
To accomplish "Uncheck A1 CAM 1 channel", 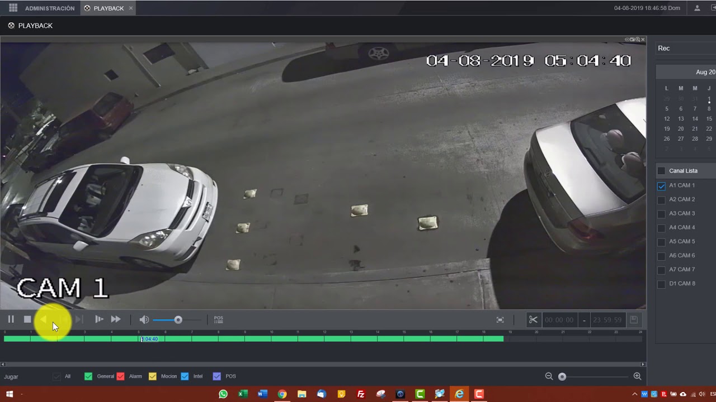I will point(661,185).
